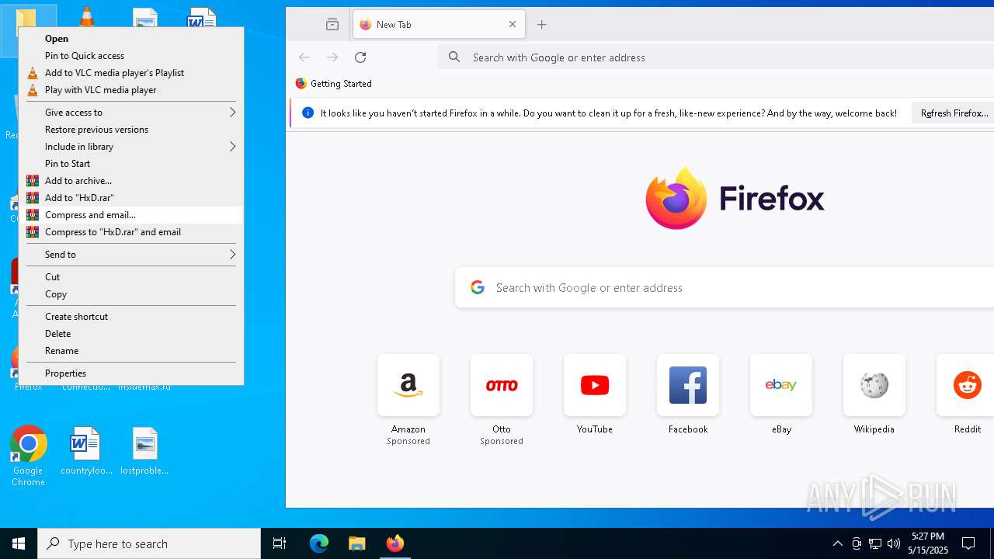The height and width of the screenshot is (559, 994).
Task: Choose Play with VLC media player
Action: click(131, 90)
